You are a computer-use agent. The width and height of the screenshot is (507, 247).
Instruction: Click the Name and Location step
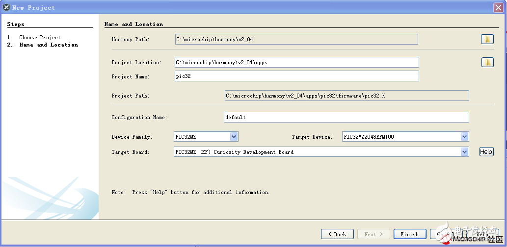(48, 45)
